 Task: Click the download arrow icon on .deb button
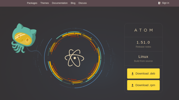coord(133,74)
